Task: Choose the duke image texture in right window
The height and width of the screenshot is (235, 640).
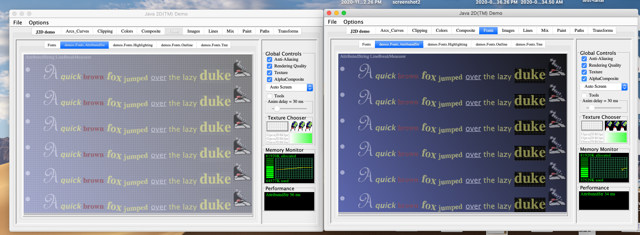Action: coord(616,125)
